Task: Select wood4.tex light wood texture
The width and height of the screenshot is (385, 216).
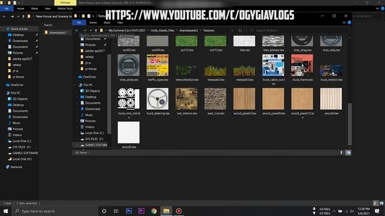Action: (x=331, y=101)
